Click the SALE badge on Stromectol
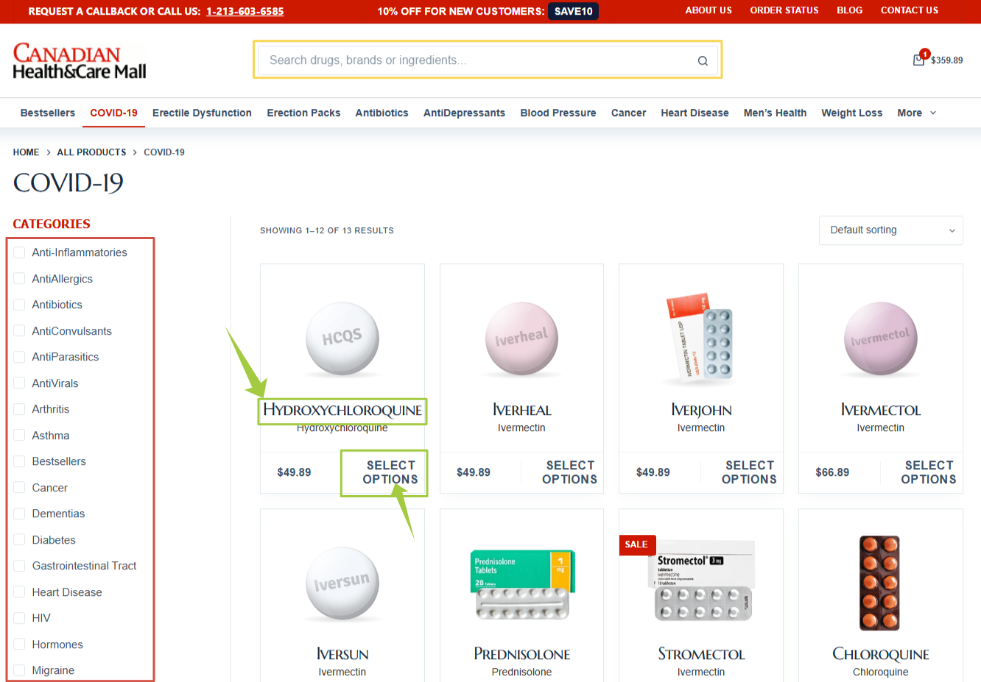Image resolution: width=981 pixels, height=682 pixels. 636,544
